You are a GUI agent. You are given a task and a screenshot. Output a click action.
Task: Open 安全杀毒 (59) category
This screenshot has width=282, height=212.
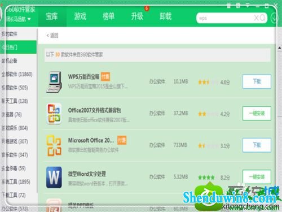[14, 168]
